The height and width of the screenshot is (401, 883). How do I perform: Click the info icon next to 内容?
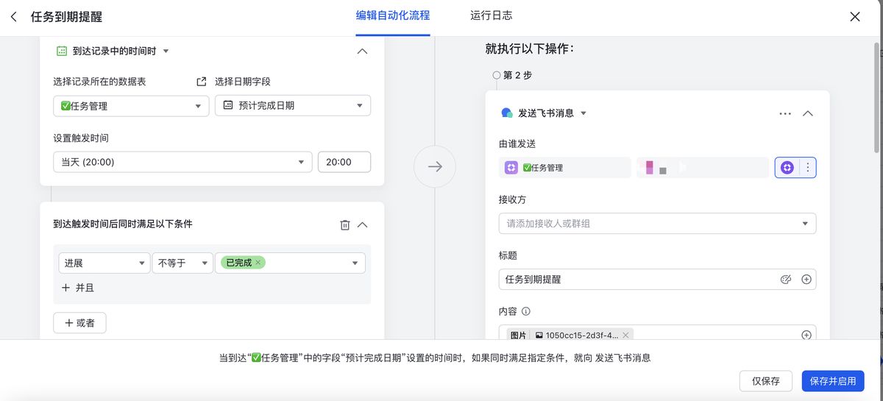(526, 311)
